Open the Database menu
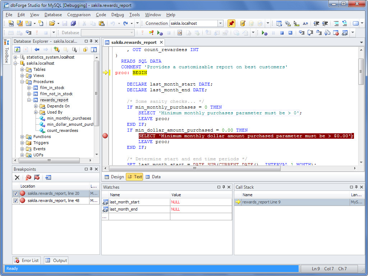 (53, 14)
